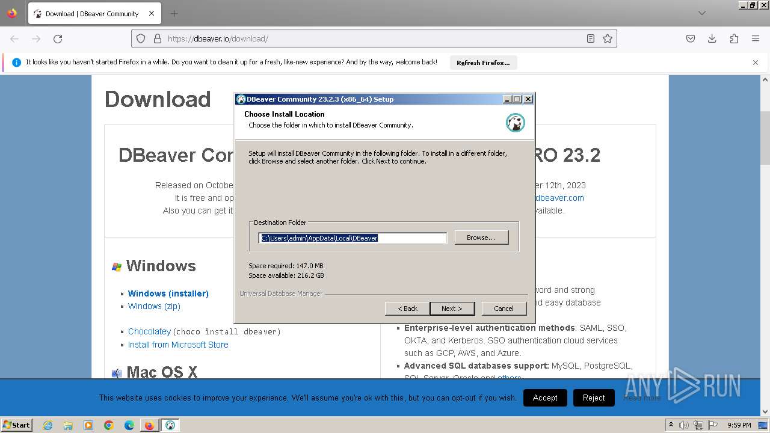Bookmark this page with star icon
The image size is (770, 433).
[x=608, y=38]
